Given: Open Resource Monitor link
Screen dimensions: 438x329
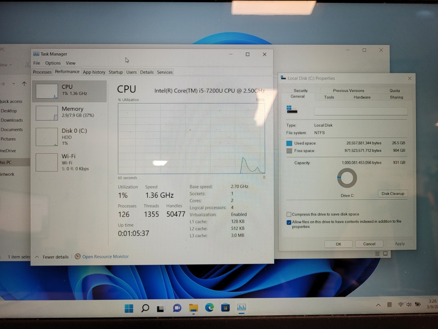Looking at the screenshot, I should click(x=105, y=257).
